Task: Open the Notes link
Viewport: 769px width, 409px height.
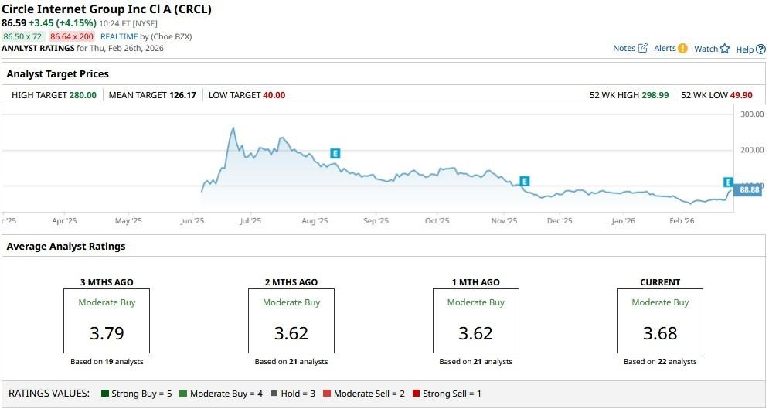Action: coord(624,48)
